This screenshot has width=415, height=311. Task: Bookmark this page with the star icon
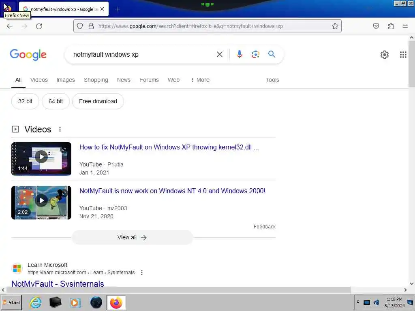click(x=335, y=26)
